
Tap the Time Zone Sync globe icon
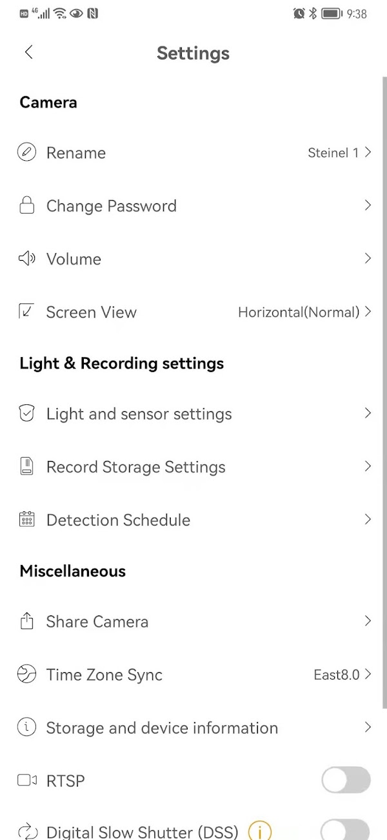[26, 675]
